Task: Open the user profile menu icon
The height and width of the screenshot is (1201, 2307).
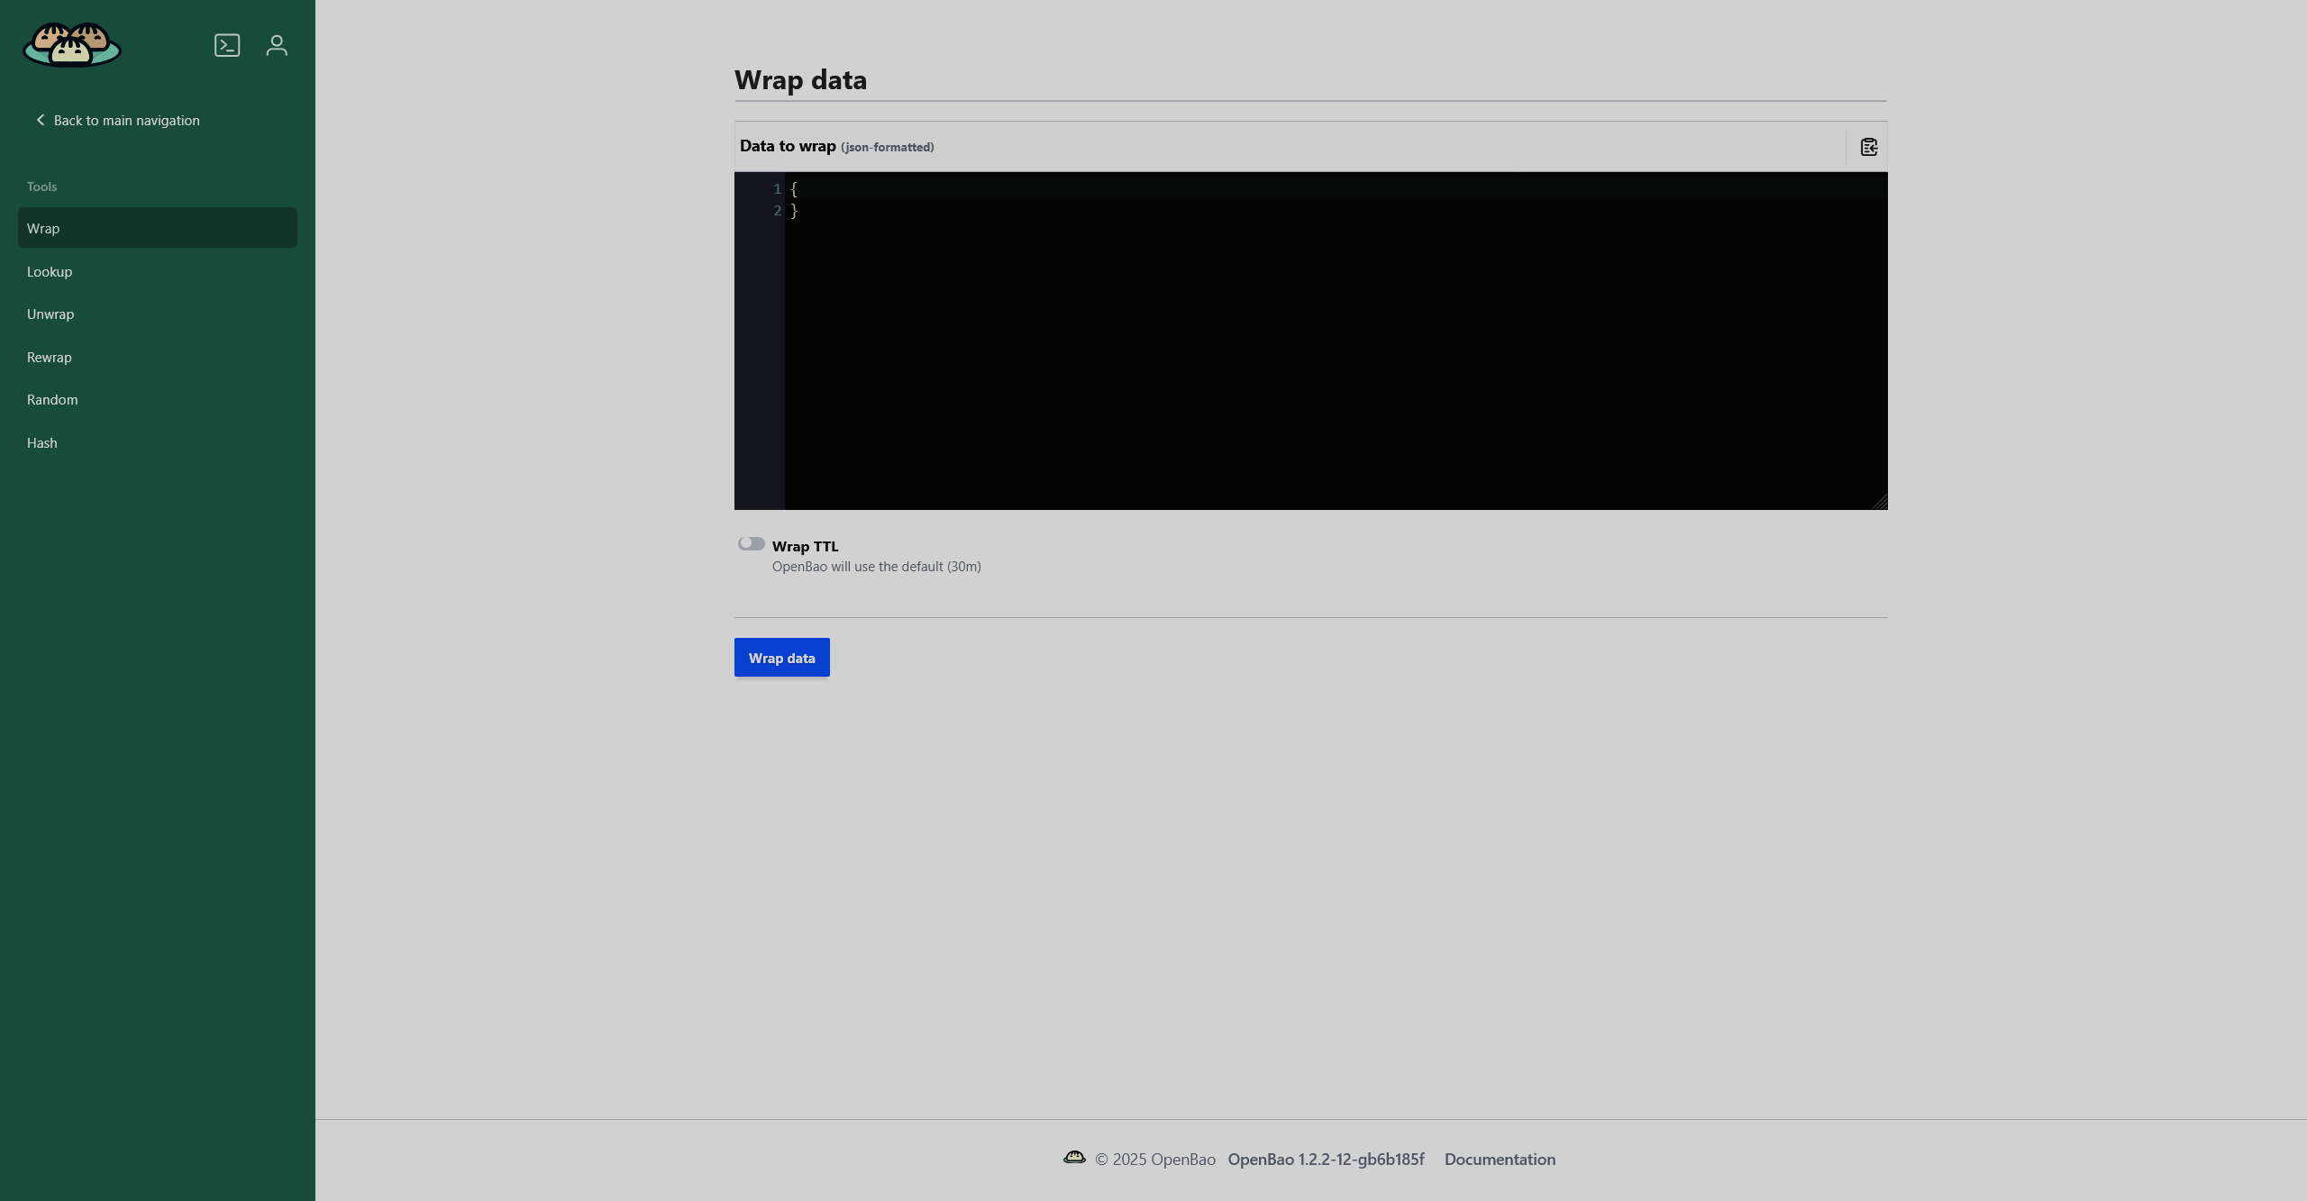Action: (277, 45)
